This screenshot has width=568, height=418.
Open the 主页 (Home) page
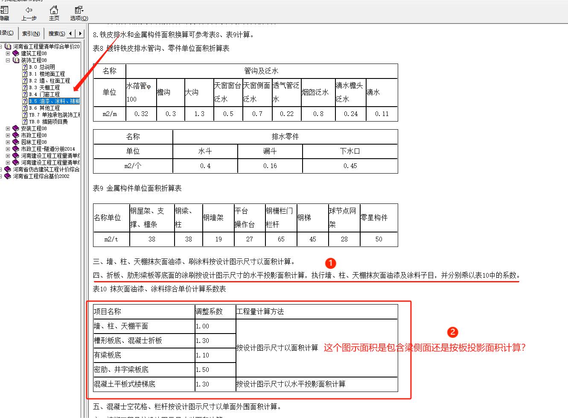(54, 13)
